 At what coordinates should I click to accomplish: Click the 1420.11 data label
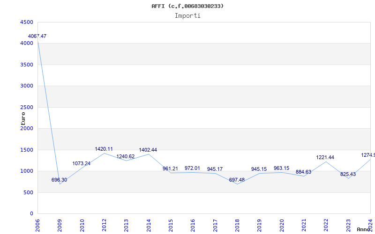(104, 149)
